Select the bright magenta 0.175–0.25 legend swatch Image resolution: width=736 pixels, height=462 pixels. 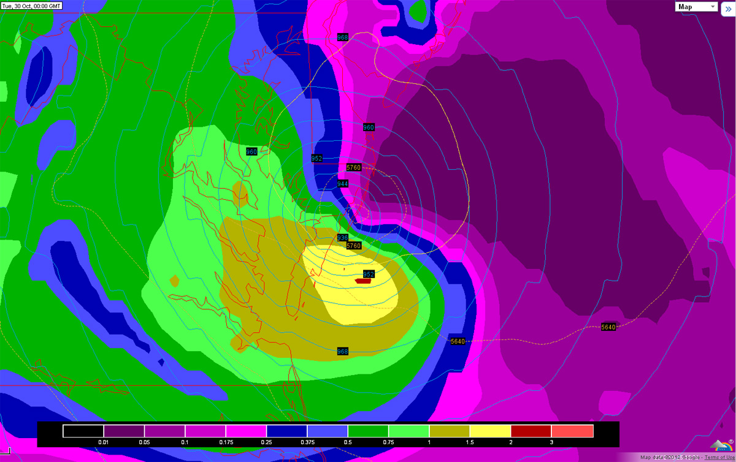[246, 431]
